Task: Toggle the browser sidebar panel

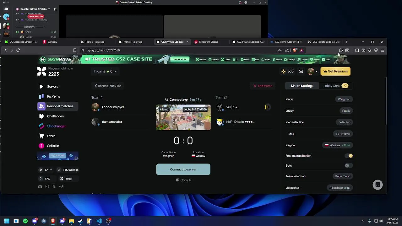Action: point(357,50)
